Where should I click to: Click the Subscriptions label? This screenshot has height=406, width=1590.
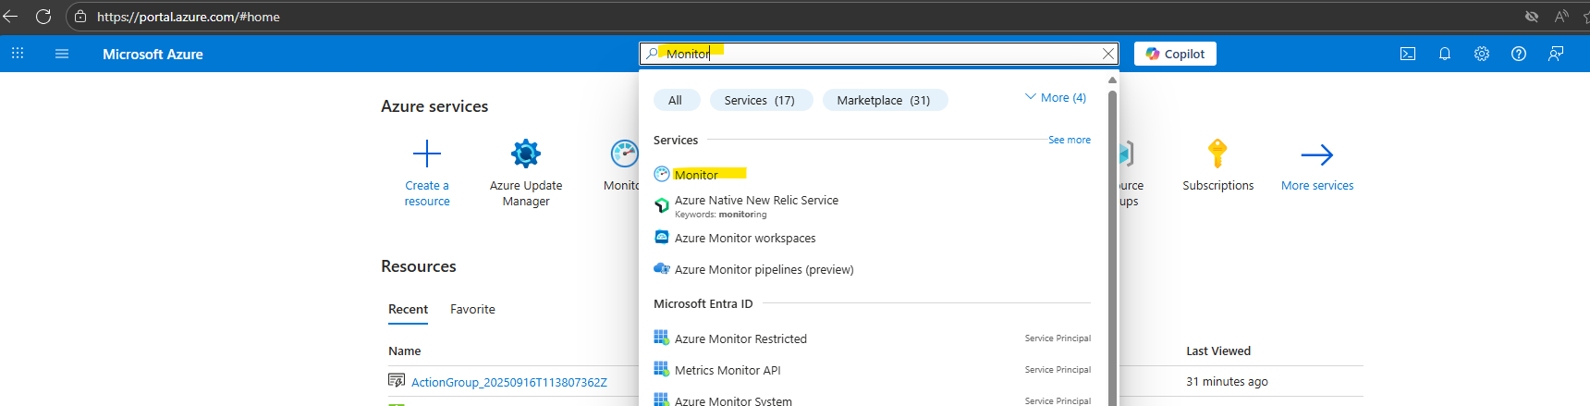coord(1218,185)
